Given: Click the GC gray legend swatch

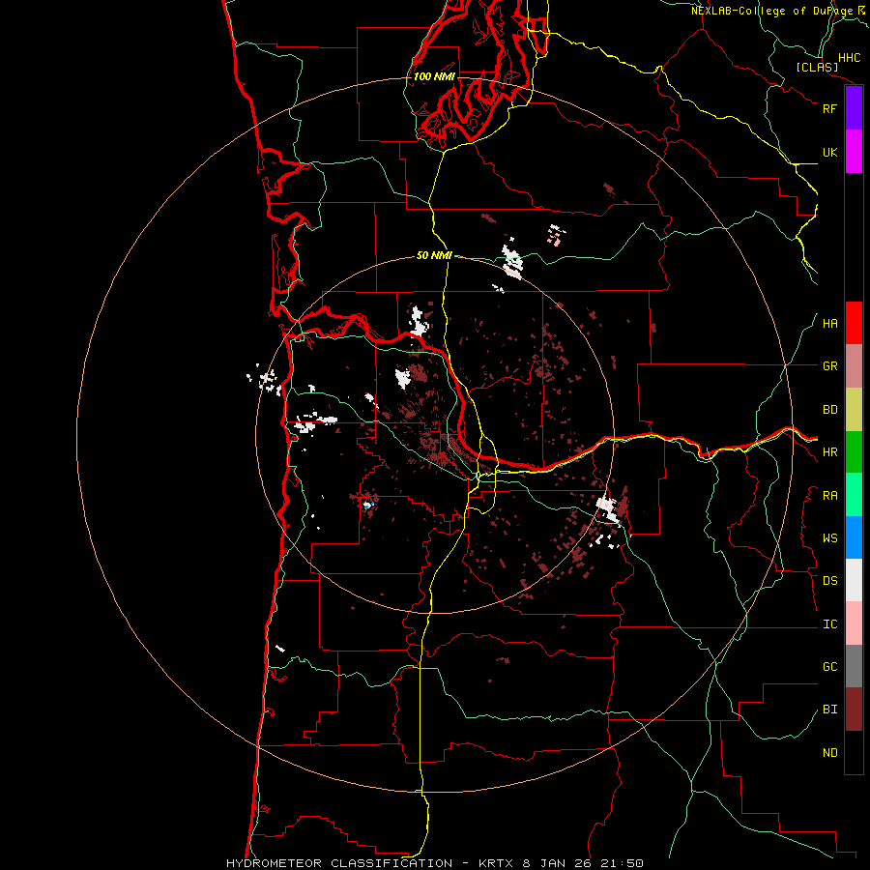Looking at the screenshot, I should (x=854, y=666).
